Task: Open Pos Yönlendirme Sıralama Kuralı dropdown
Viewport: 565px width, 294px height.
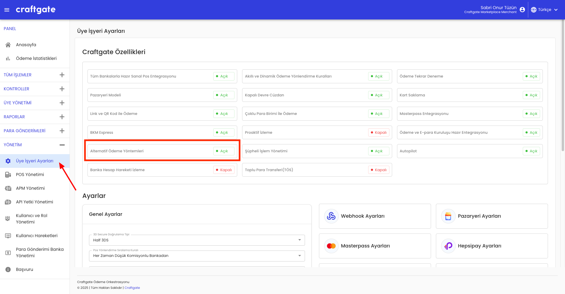Action: (197, 256)
